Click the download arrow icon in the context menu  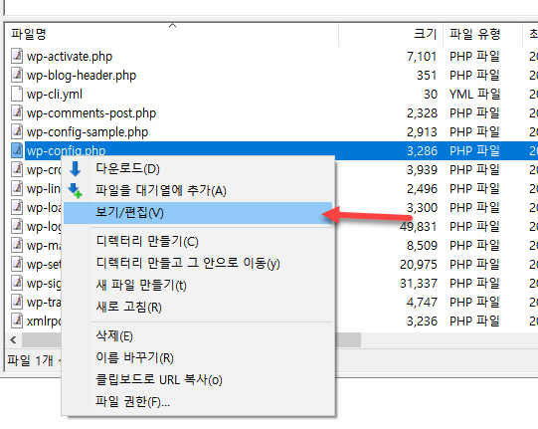(76, 169)
